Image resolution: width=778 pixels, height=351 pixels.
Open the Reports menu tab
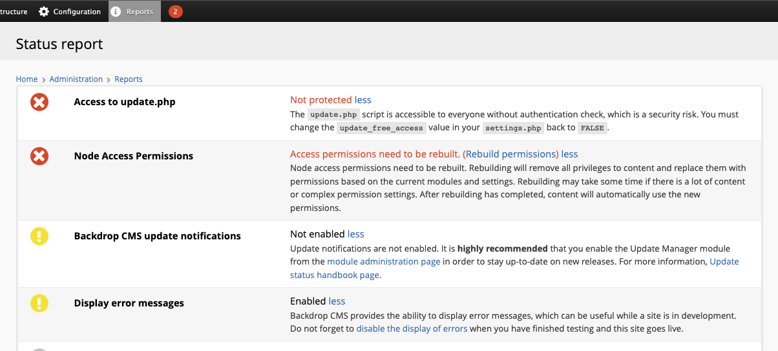click(x=134, y=12)
